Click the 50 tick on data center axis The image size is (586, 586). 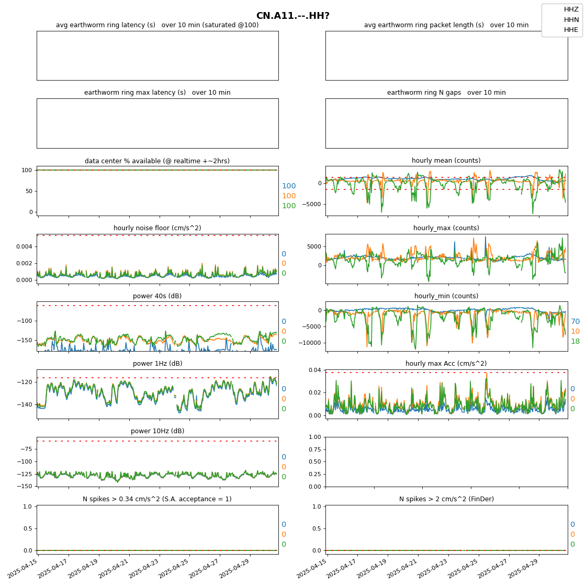coord(29,191)
